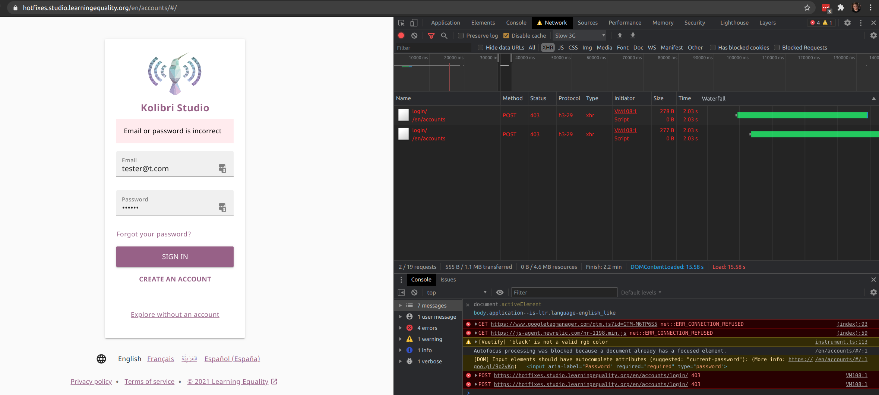Click the error count badge in DevTools
The image size is (879, 395).
tap(815, 23)
